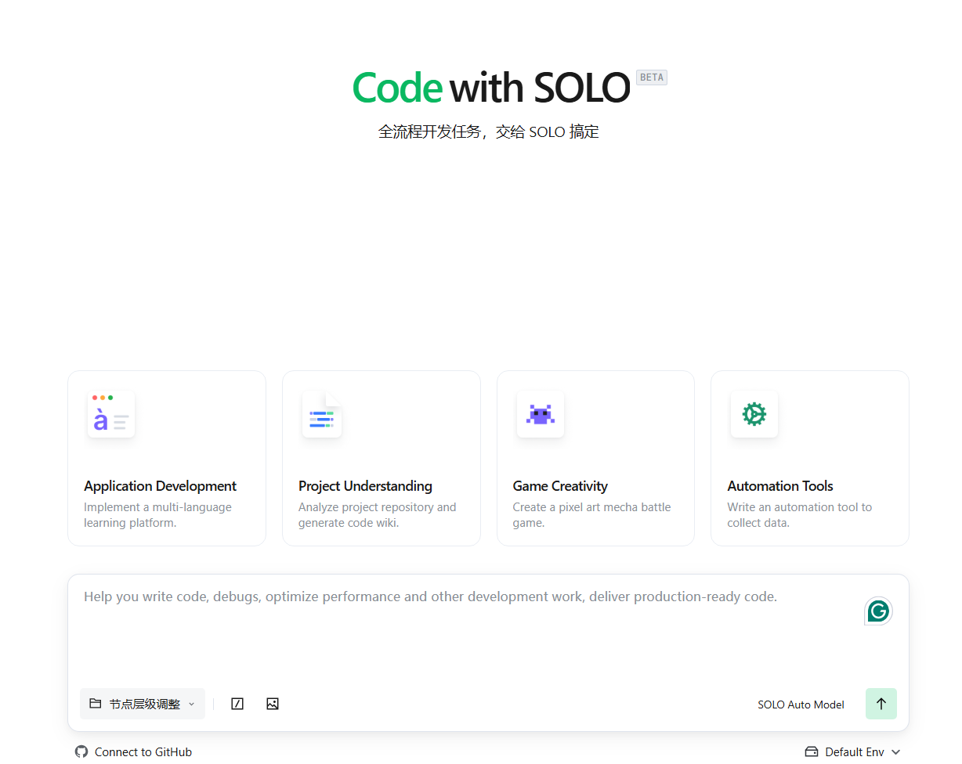Screen dimensions: 962x764
Task: Click folder icon beside 节点层级调整
Action: click(96, 704)
